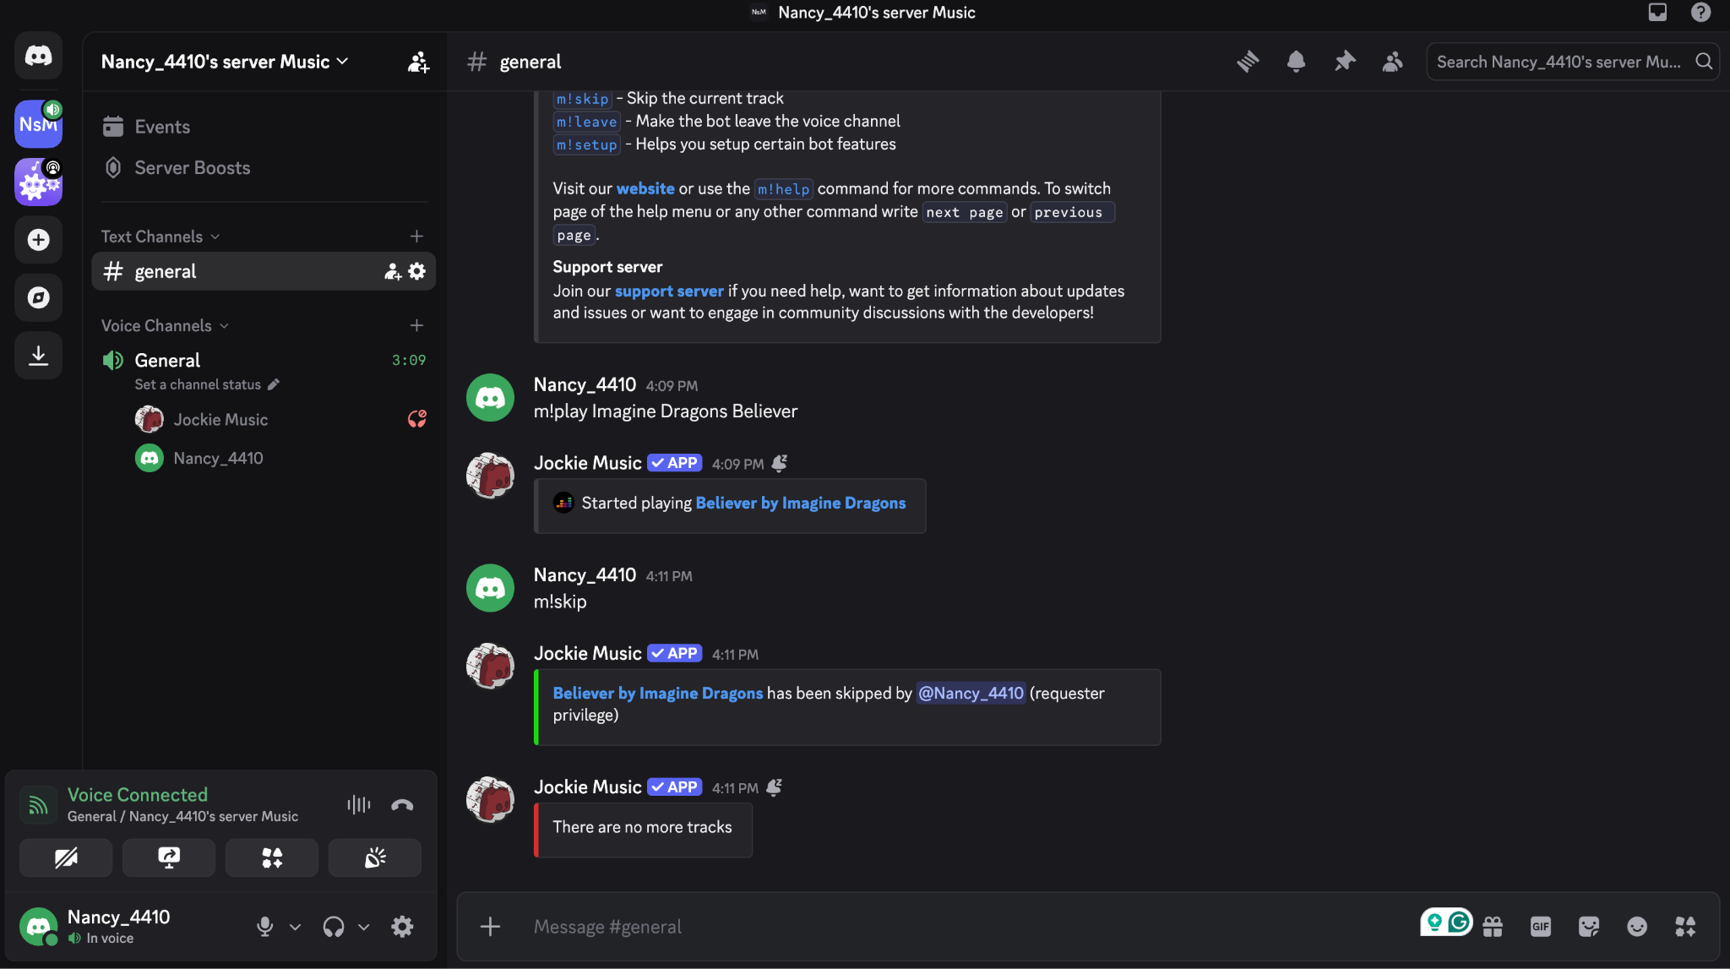
Task: Open Jockie Music avatar on skipped message
Action: [490, 665]
